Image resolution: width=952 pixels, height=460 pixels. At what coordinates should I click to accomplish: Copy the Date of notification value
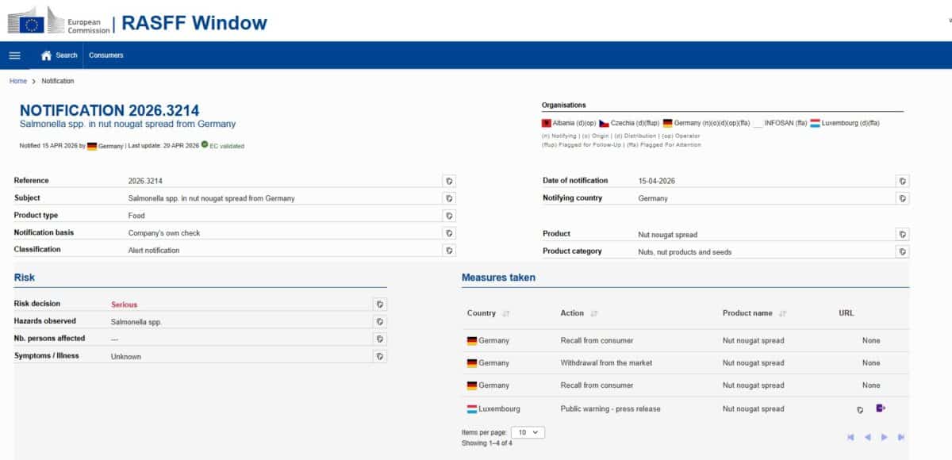[902, 181]
